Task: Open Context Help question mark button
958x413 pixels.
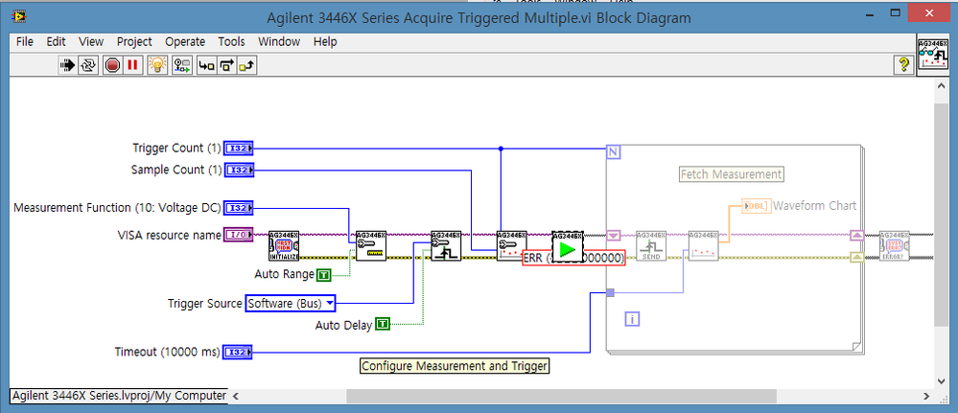Action: point(903,63)
